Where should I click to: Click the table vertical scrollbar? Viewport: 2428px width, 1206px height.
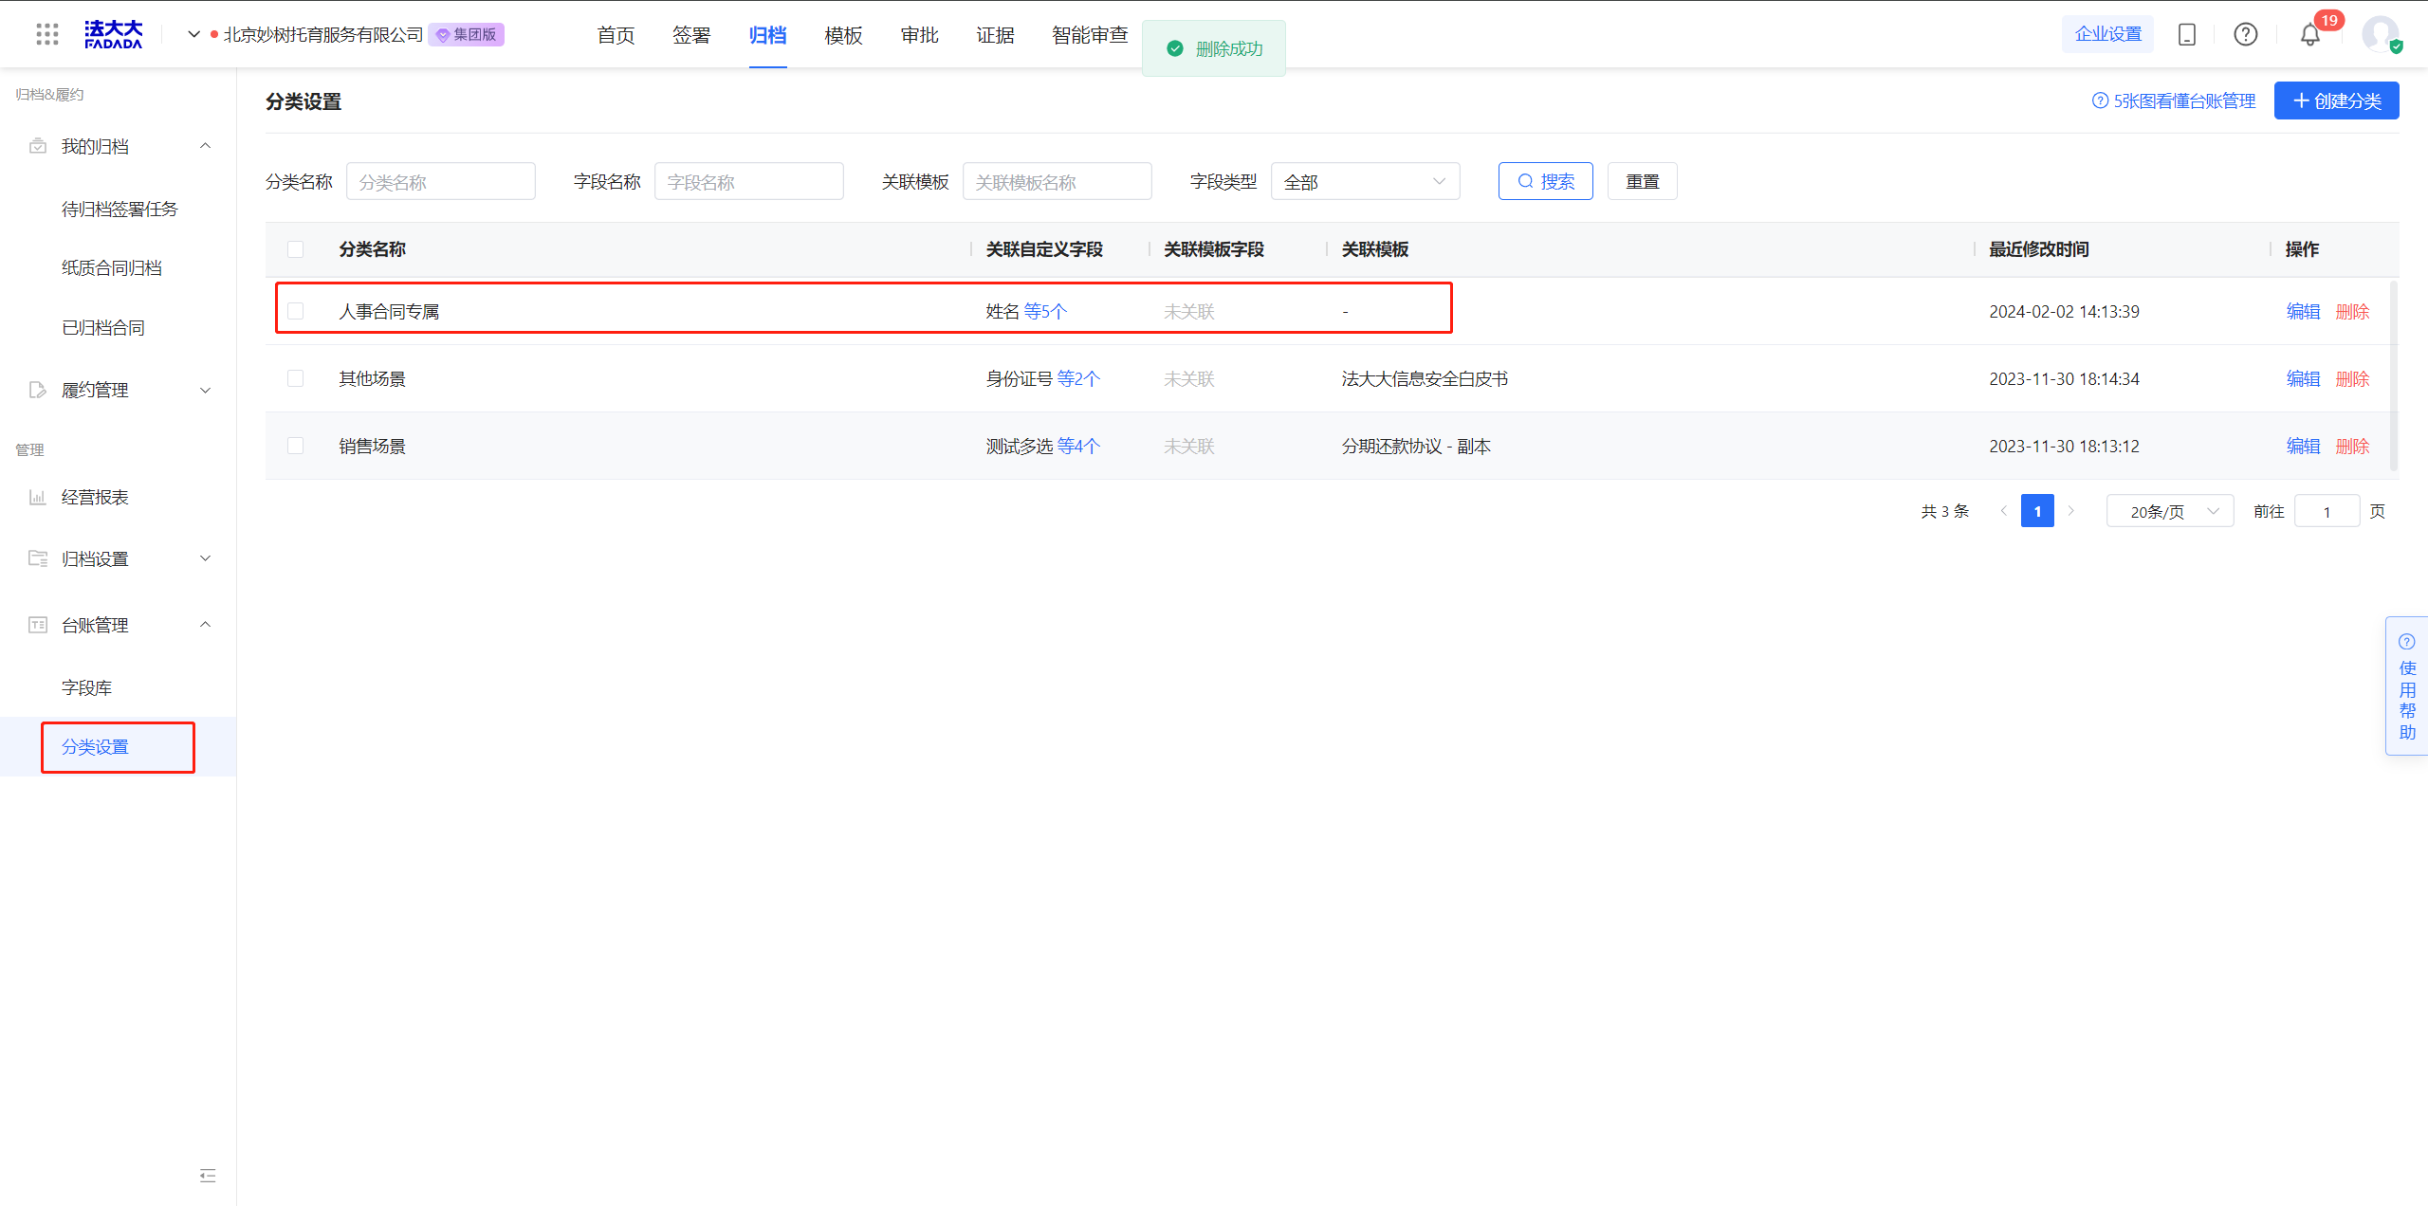[2394, 375]
